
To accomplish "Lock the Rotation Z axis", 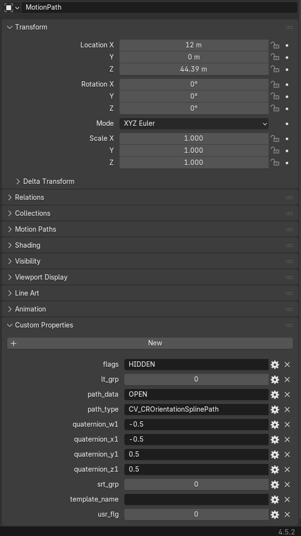I will point(275,108).
